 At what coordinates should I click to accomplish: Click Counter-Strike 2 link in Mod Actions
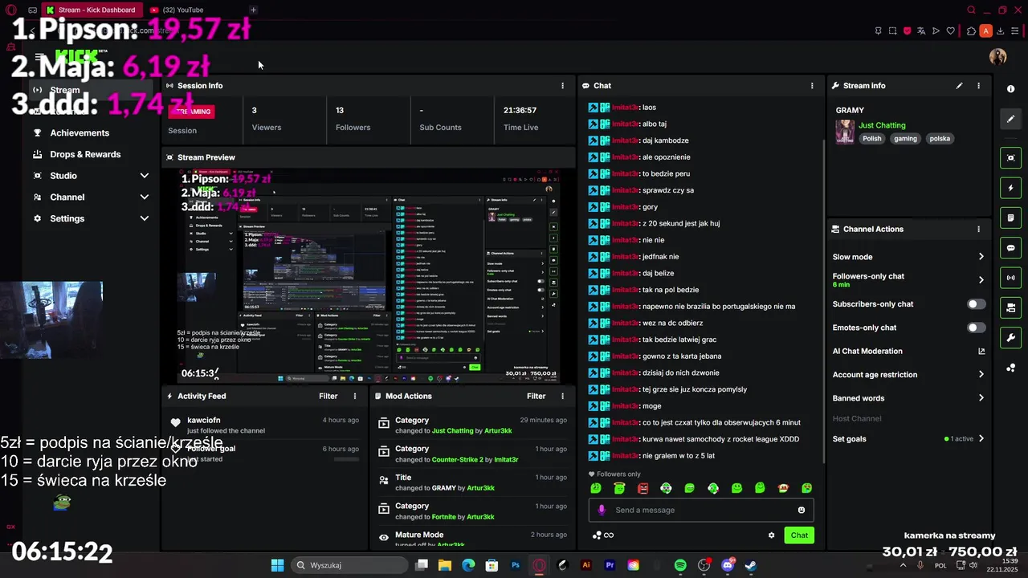[x=458, y=459]
